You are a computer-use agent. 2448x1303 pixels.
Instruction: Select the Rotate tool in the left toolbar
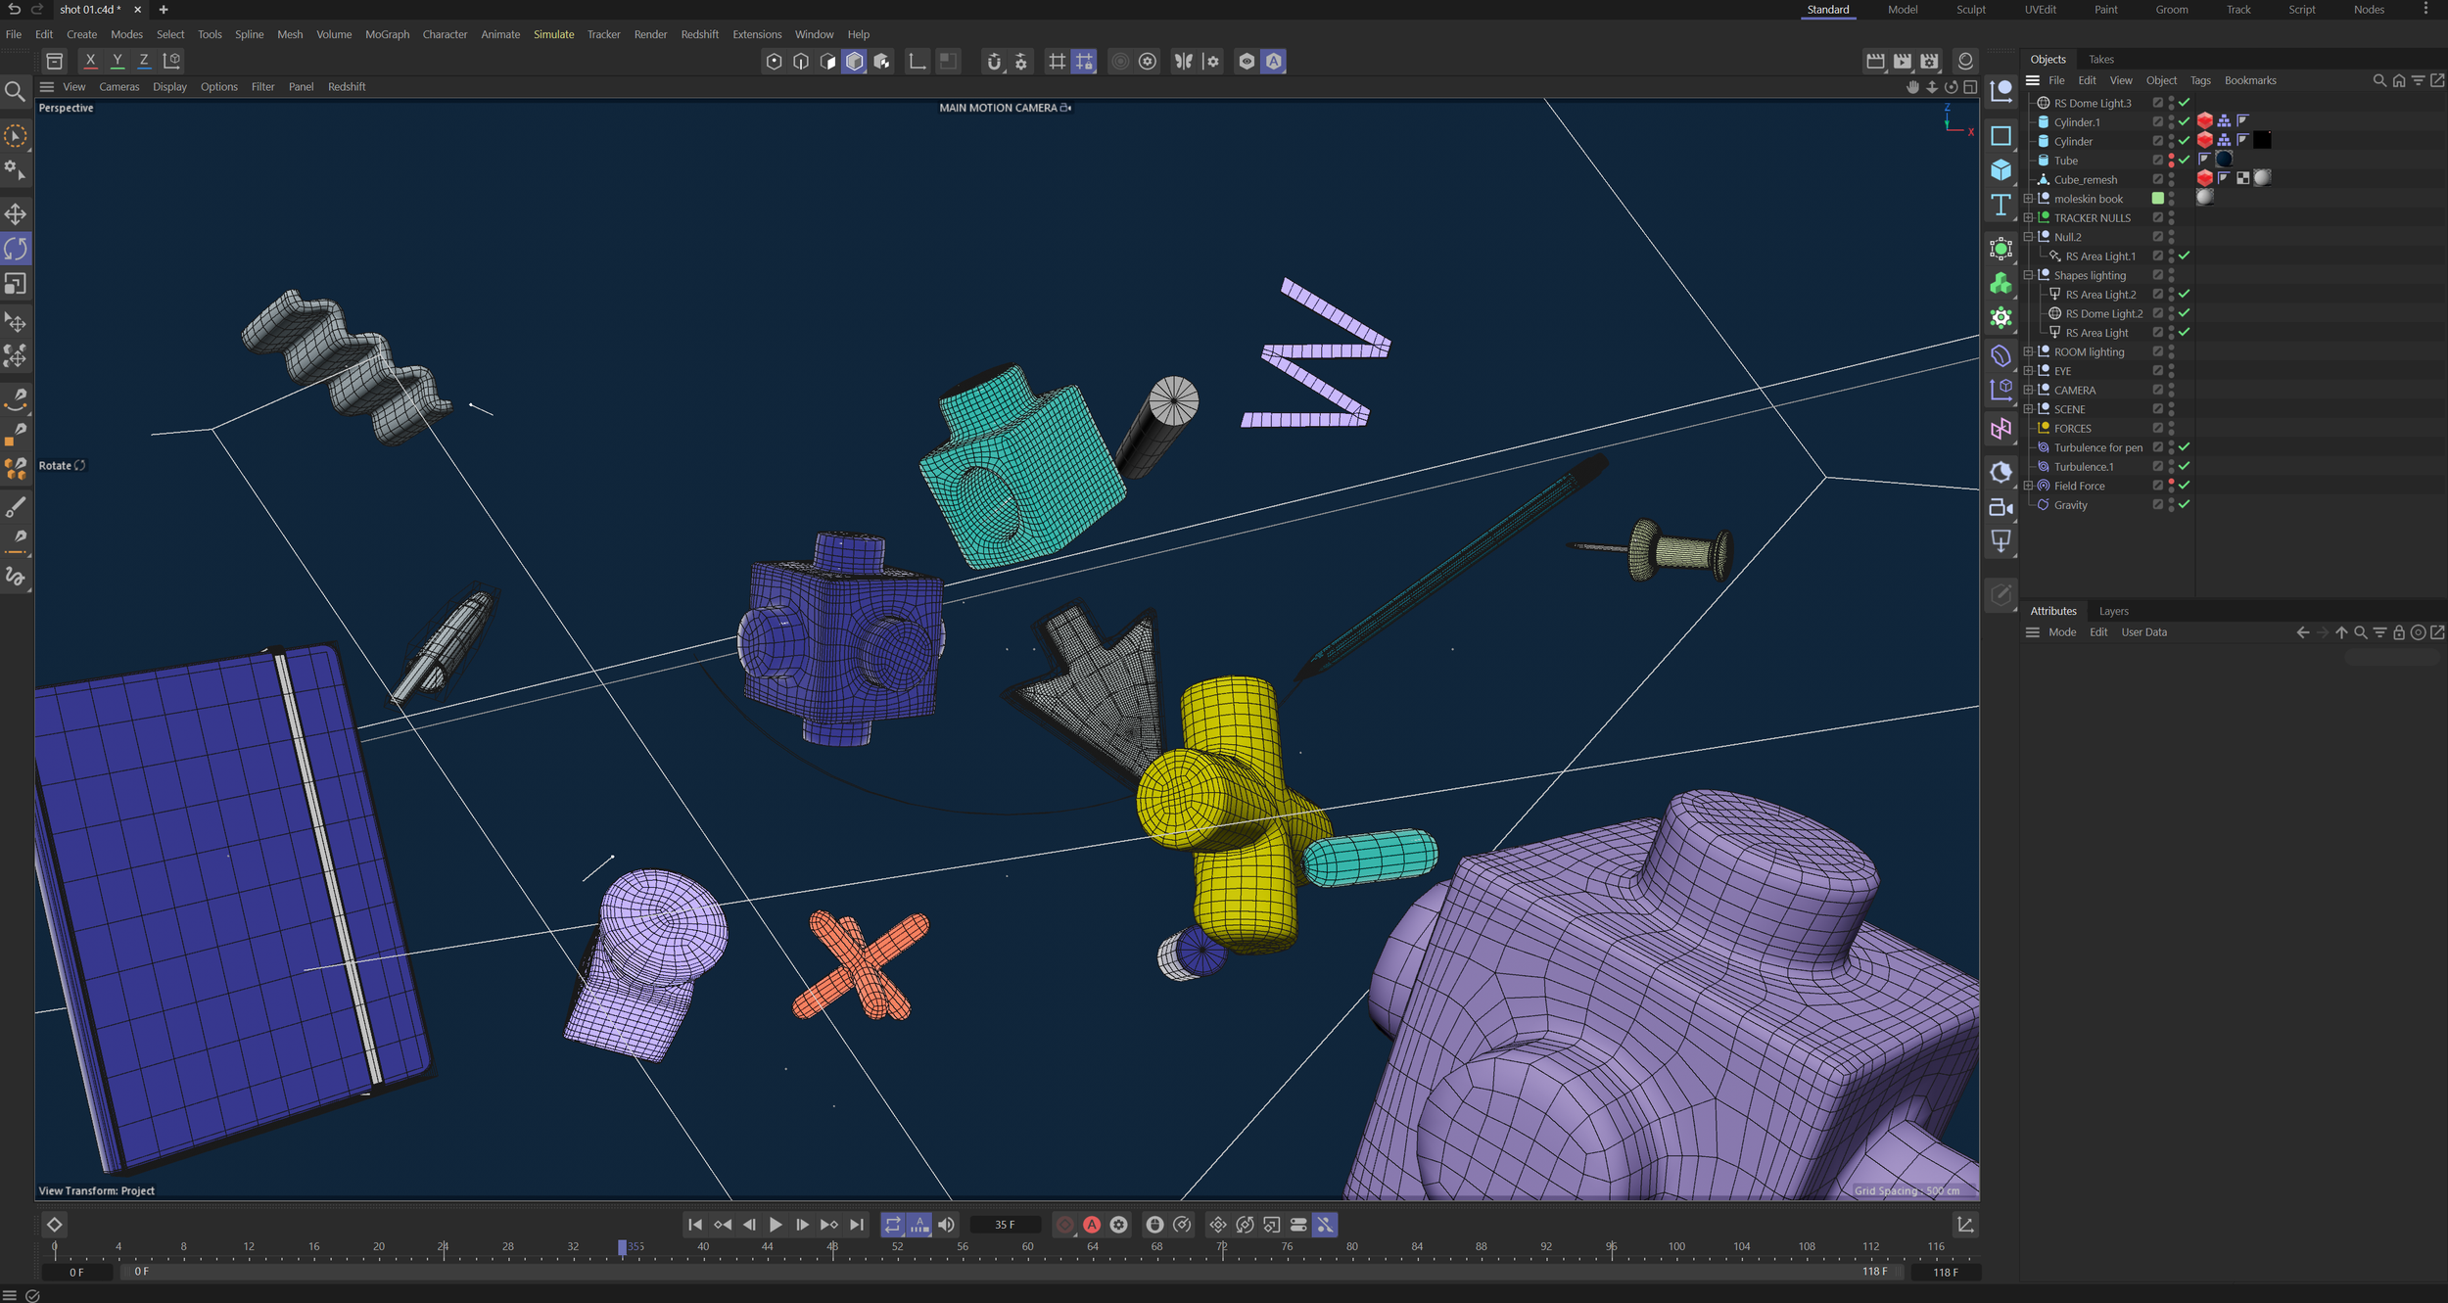coord(16,248)
